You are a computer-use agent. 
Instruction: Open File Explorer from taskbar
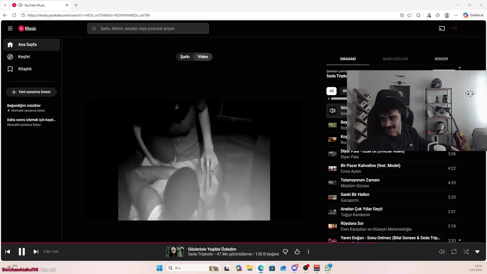click(250, 268)
